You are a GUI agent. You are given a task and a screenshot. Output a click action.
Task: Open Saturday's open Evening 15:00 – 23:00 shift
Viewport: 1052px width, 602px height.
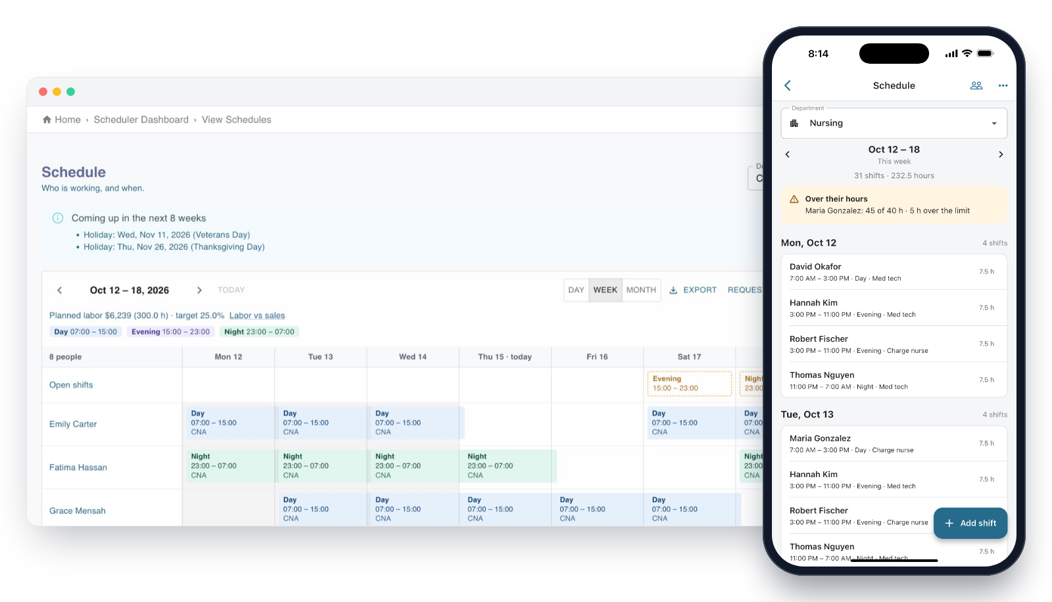click(690, 384)
